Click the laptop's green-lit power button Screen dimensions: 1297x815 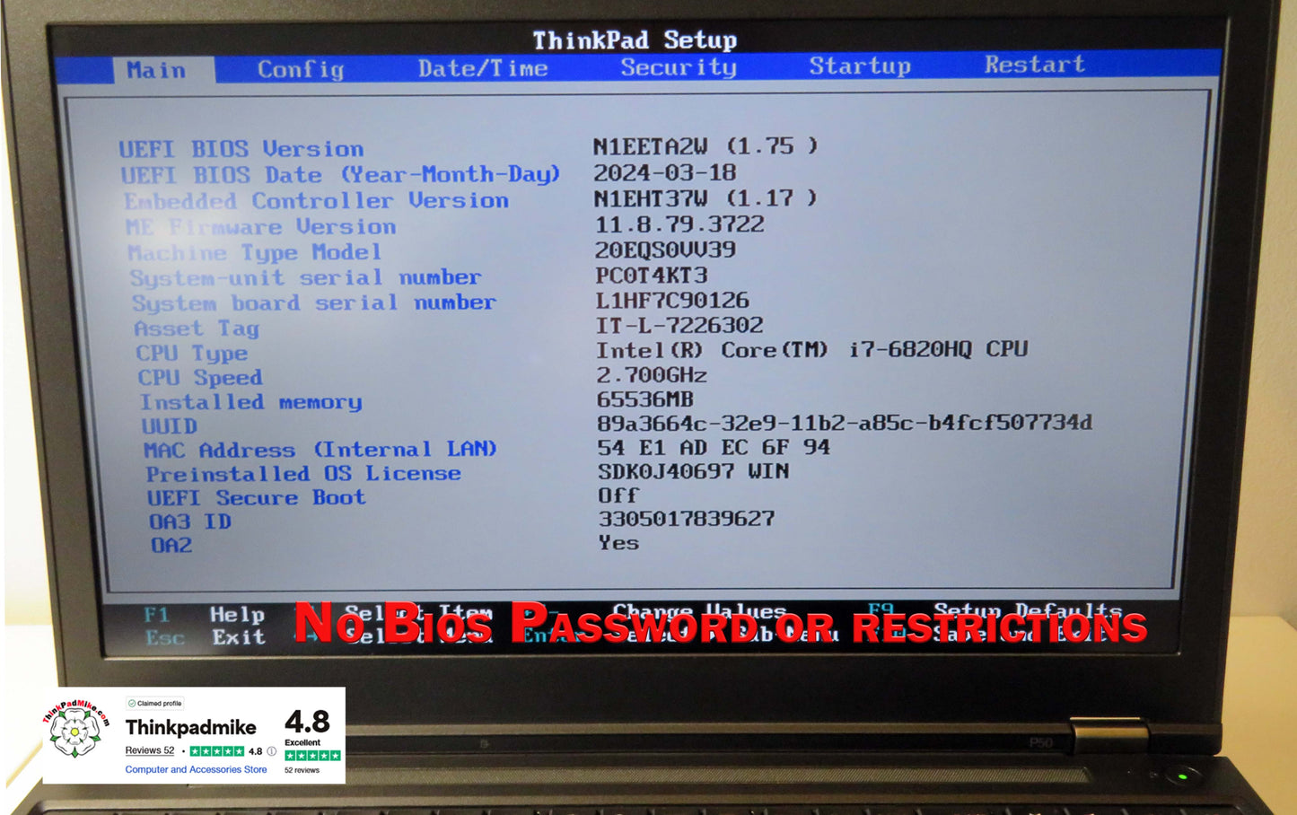(1182, 776)
